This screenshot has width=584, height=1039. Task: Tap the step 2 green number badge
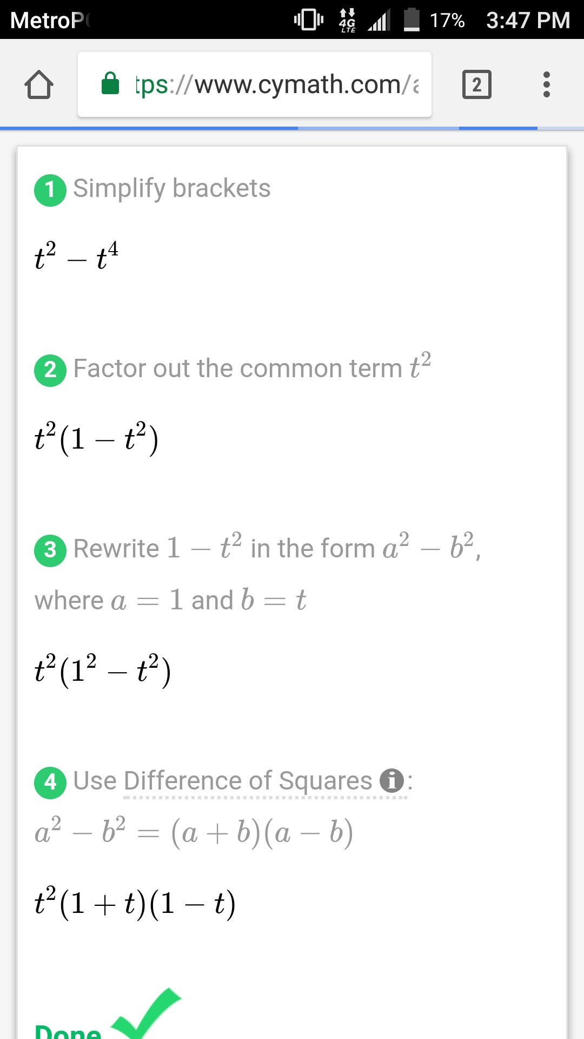(x=50, y=370)
